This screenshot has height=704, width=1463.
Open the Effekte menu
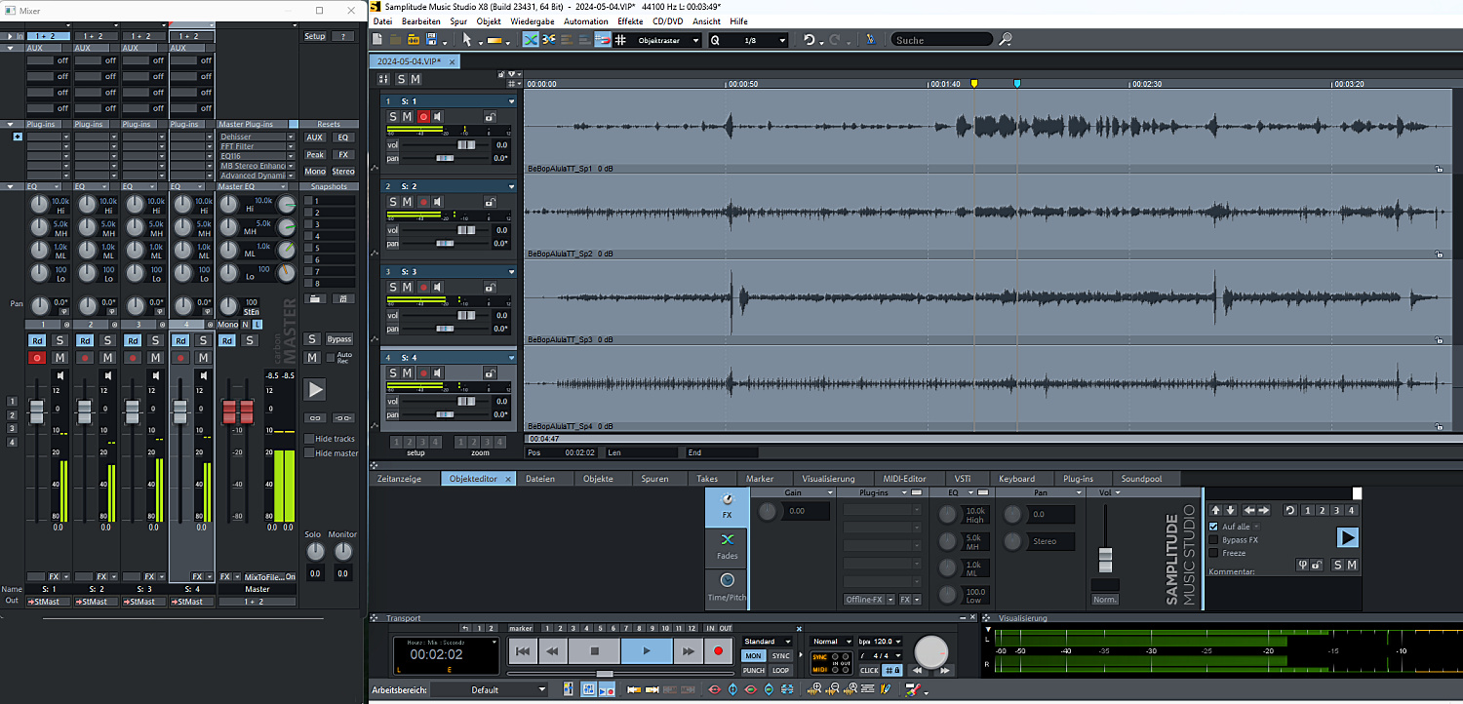[x=630, y=20]
